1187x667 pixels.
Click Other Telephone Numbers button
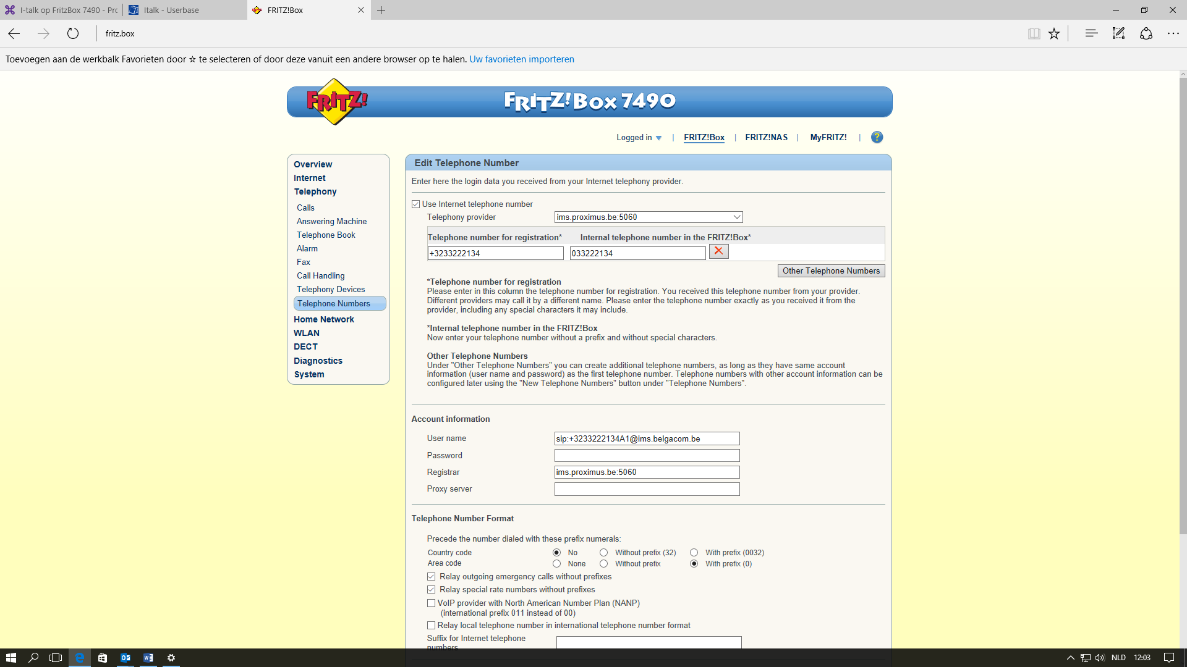click(x=831, y=271)
